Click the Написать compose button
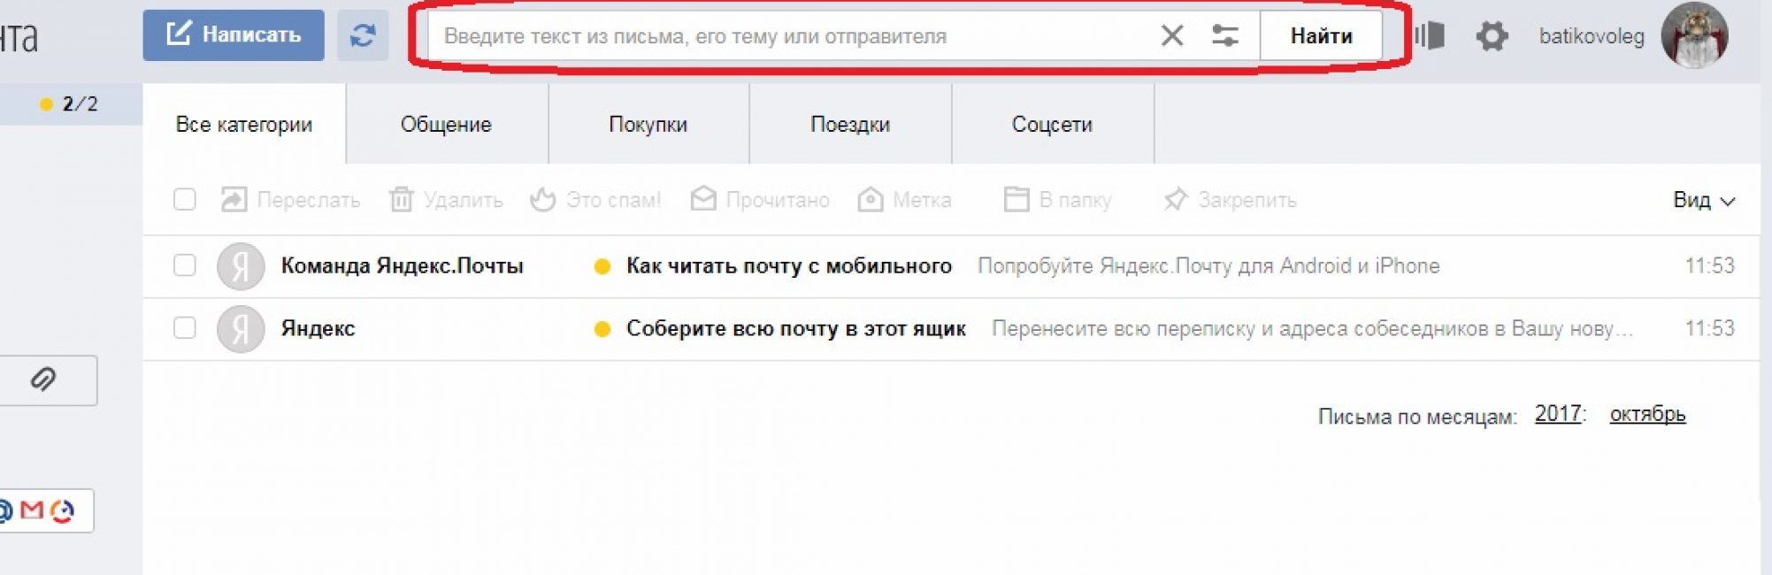This screenshot has width=1772, height=575. (x=234, y=35)
